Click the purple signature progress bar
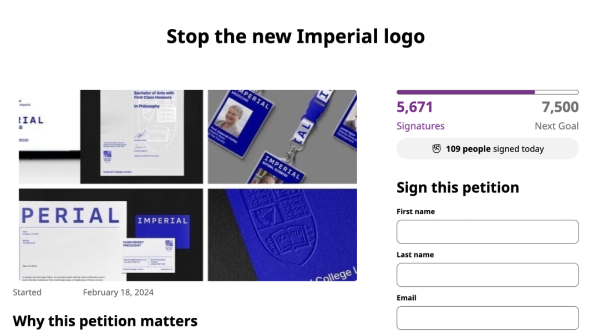Viewport: 599px width, 336px height. (x=488, y=92)
